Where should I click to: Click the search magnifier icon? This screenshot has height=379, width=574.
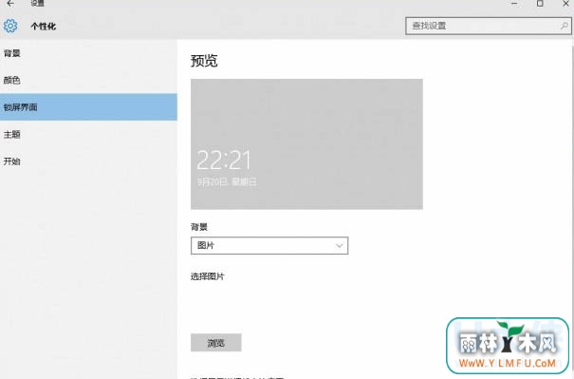(564, 26)
